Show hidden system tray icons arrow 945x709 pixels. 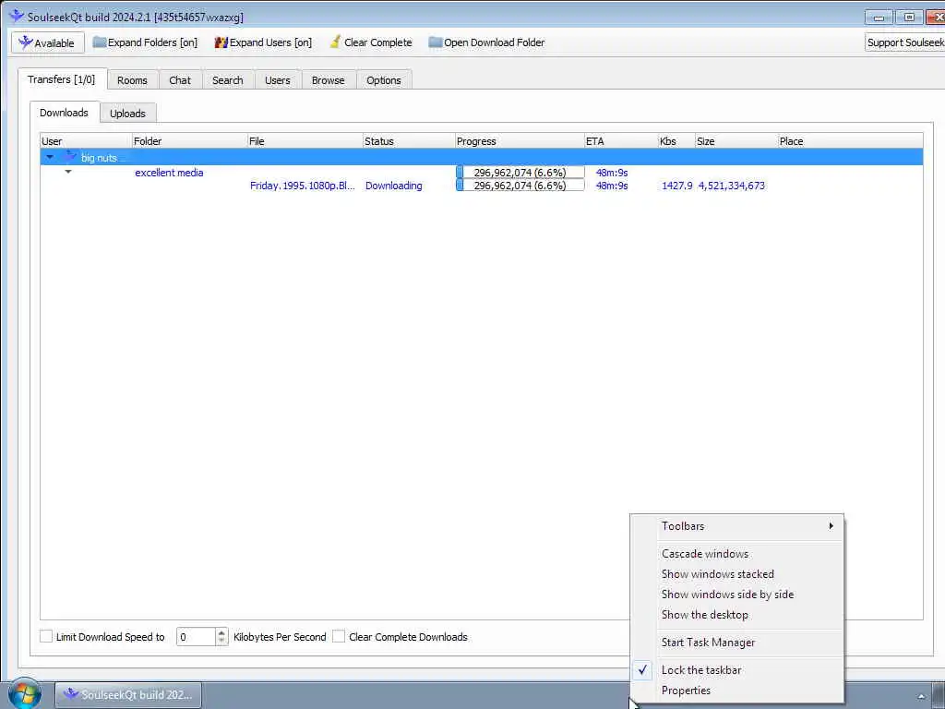coord(921,696)
